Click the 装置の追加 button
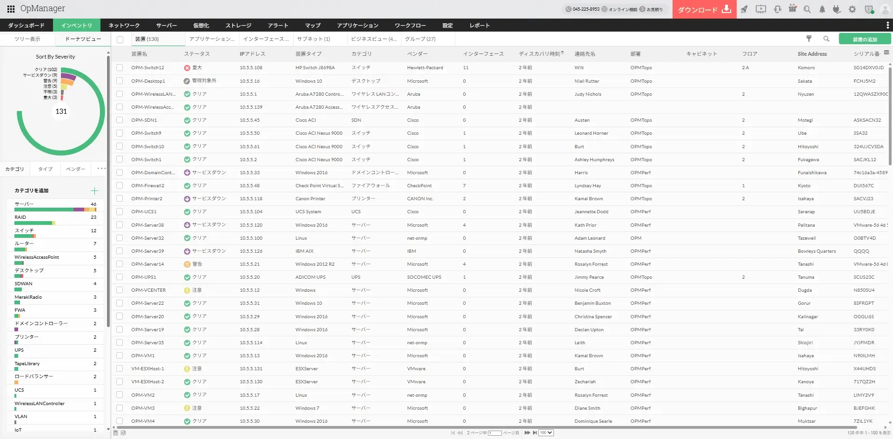This screenshot has width=893, height=439. tap(865, 39)
